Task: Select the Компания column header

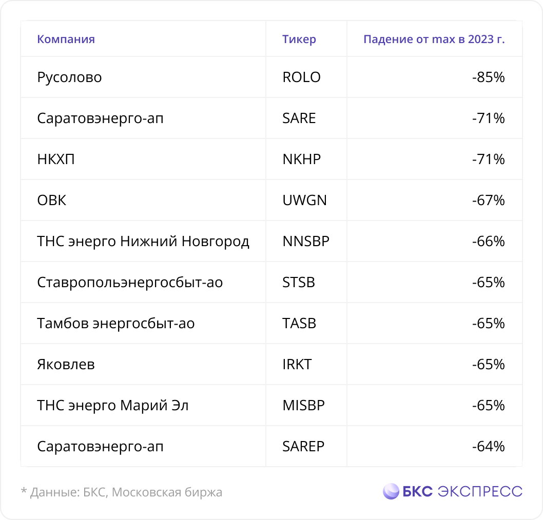Action: [66, 39]
